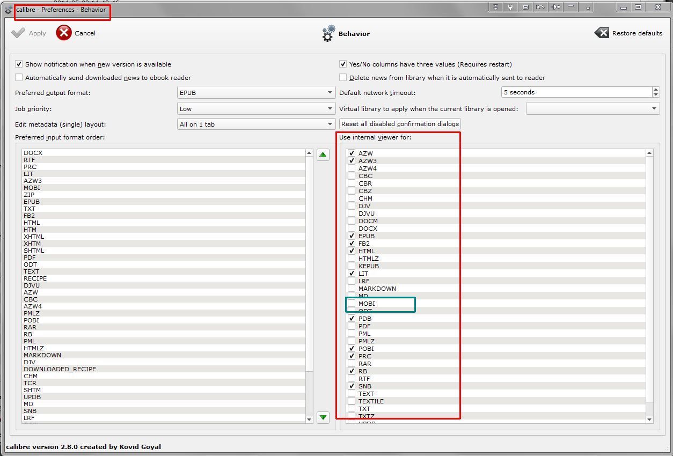Screen dimensions: 673x456
Task: Uncheck the SNB internal viewer checkbox
Action: point(352,386)
